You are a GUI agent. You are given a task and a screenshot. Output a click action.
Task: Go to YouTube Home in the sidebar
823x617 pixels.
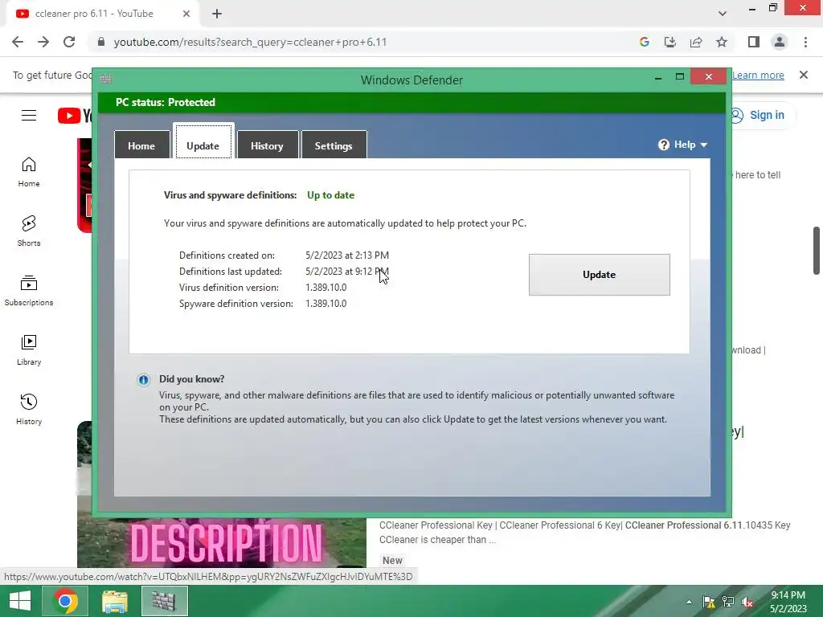click(x=29, y=172)
